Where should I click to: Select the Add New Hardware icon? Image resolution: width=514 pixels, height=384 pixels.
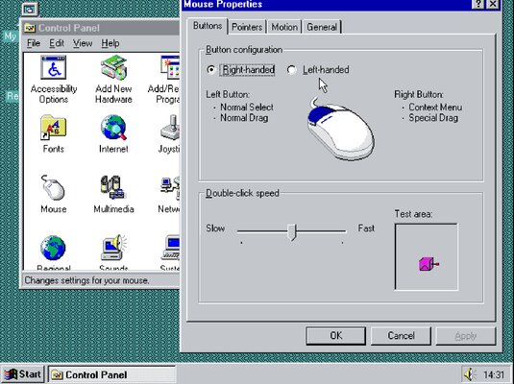point(113,67)
